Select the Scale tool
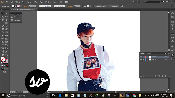Viewport: 175px width, 98px height. [7, 32]
